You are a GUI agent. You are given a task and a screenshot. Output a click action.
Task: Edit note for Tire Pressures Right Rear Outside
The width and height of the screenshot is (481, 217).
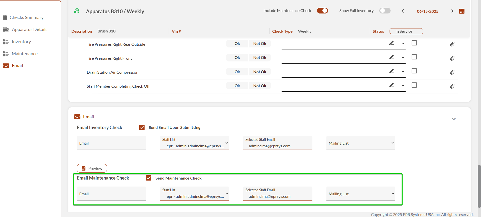coord(392,43)
